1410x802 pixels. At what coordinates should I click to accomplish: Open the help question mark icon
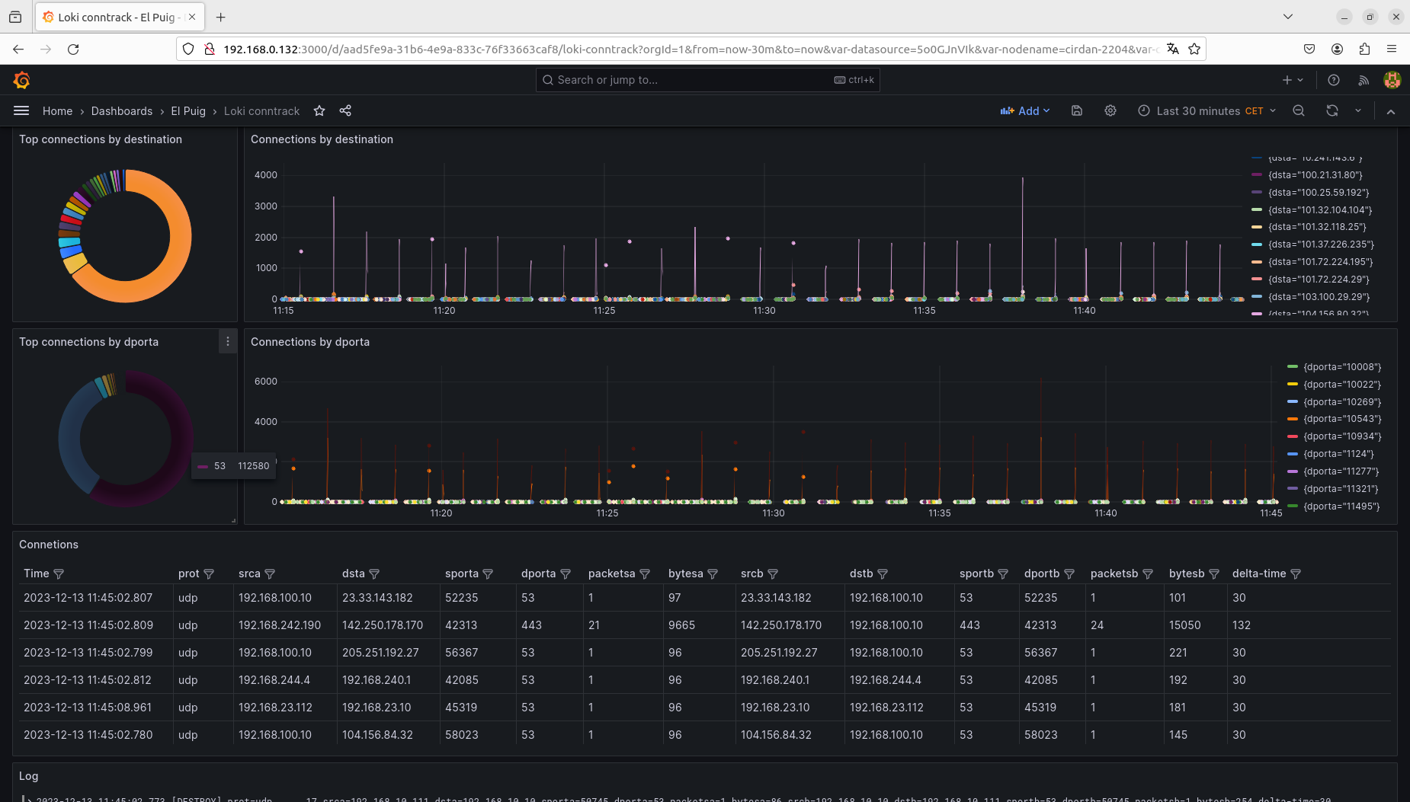point(1334,80)
